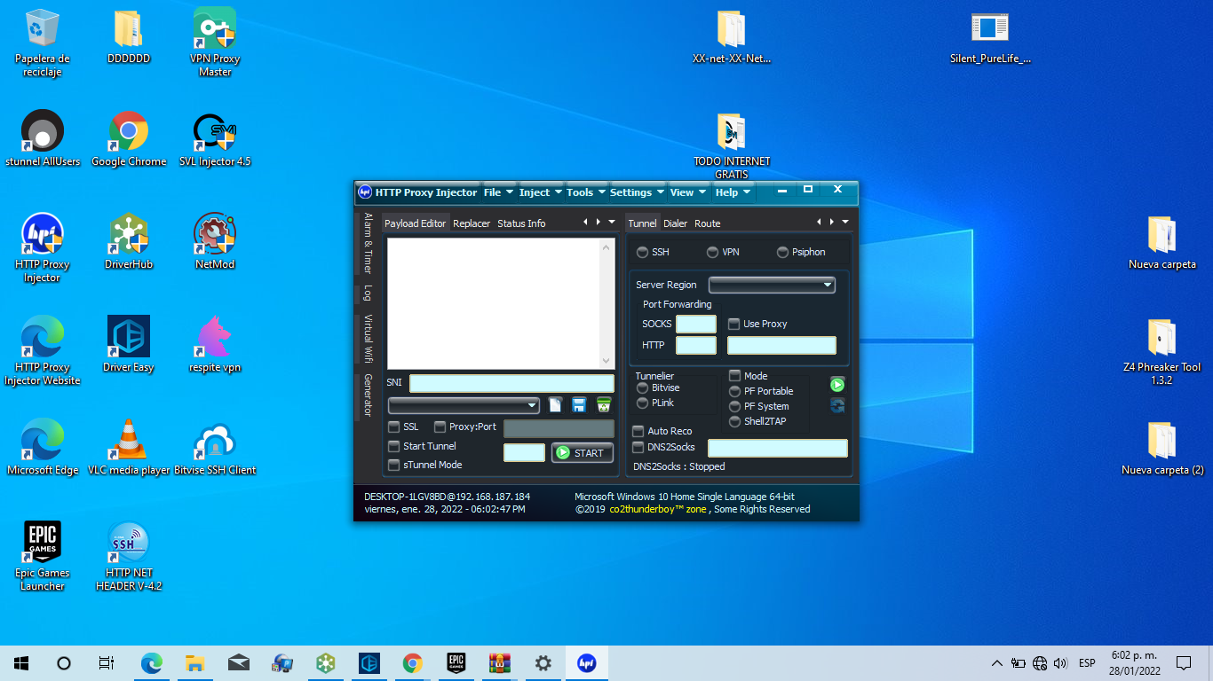The height and width of the screenshot is (681, 1213).
Task: Select the respite vpn desktop icon
Action: 215,345
